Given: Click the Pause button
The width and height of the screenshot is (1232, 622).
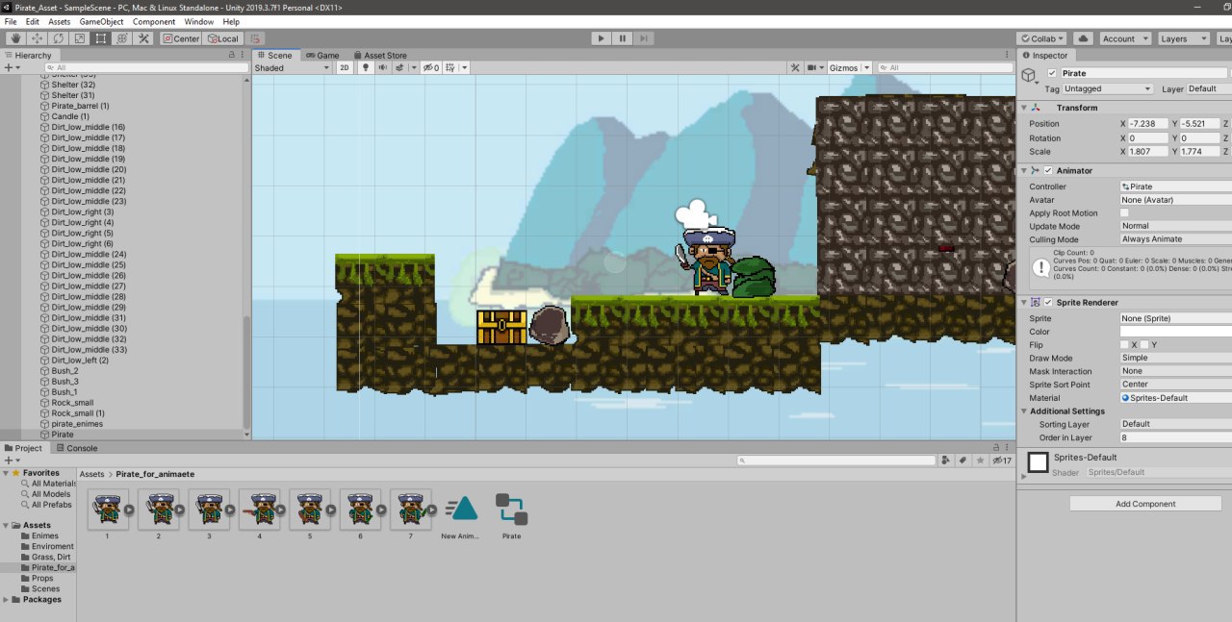Looking at the screenshot, I should [623, 38].
